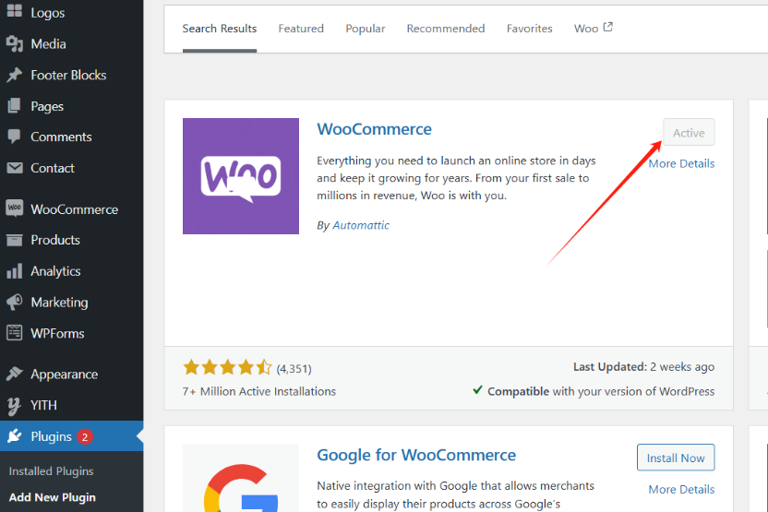Install Google for WooCommerce with Install Now
The width and height of the screenshot is (768, 512).
coord(676,458)
